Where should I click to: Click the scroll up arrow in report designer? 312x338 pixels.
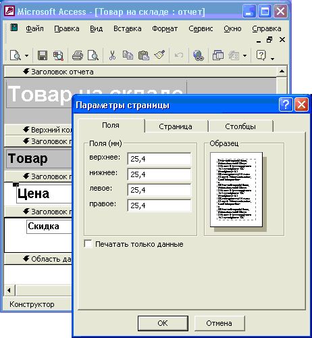tap(282, 72)
